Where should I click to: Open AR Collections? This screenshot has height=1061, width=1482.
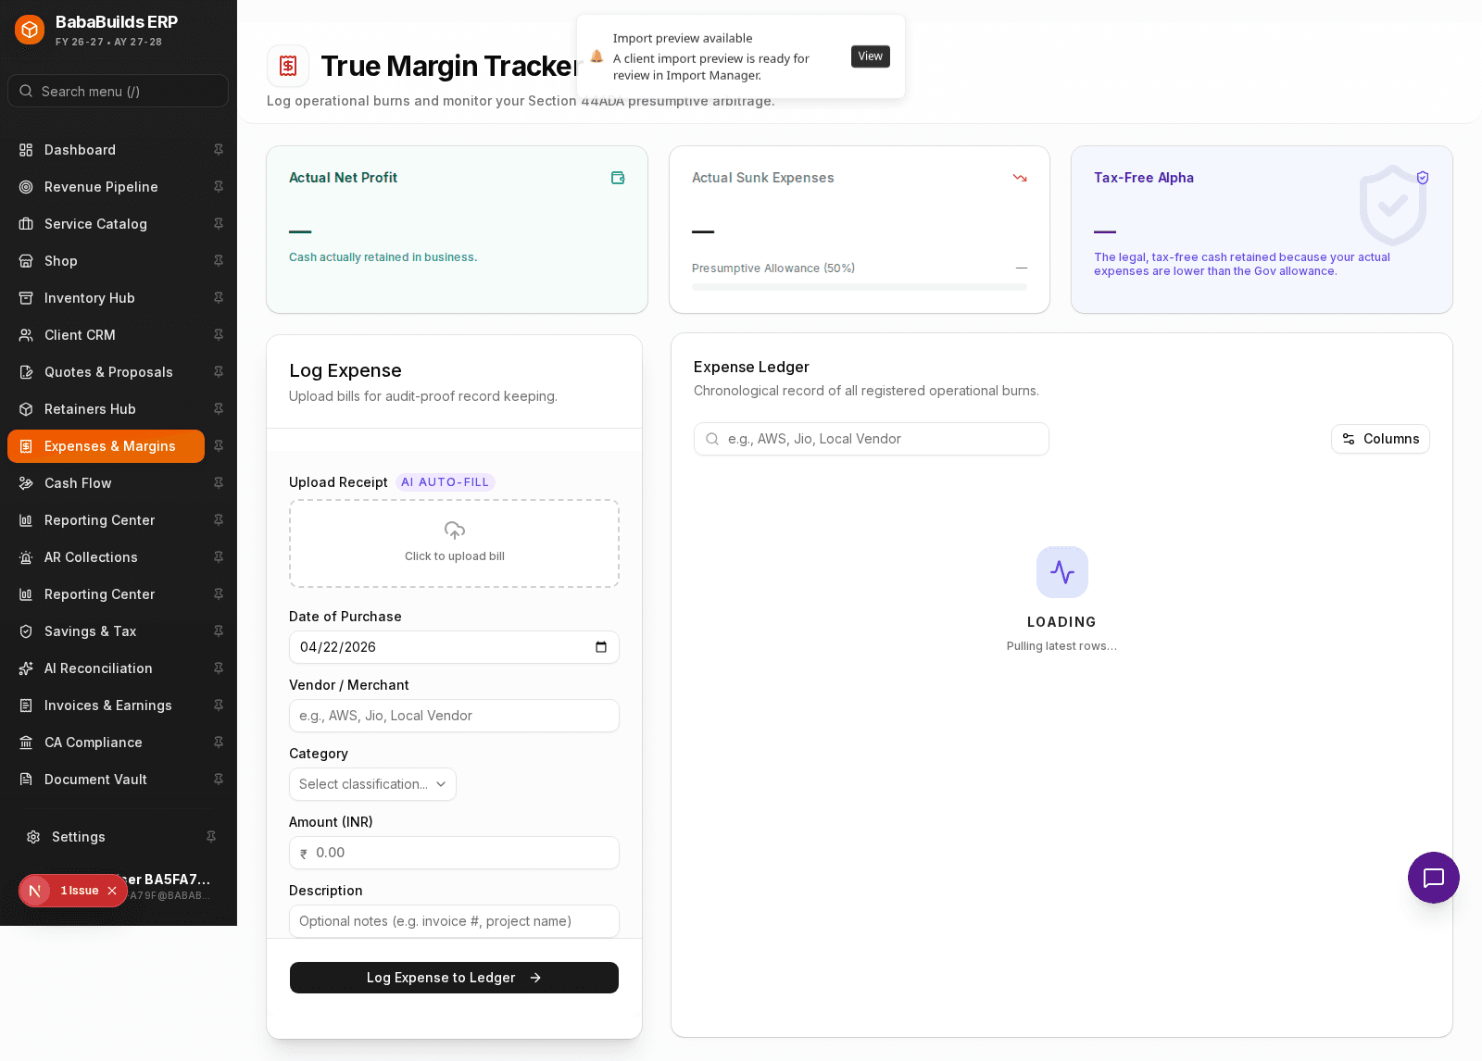click(x=106, y=557)
